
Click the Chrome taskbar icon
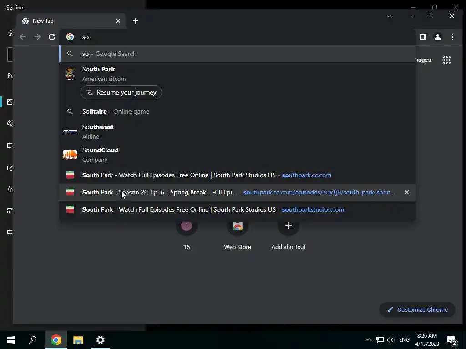56,340
